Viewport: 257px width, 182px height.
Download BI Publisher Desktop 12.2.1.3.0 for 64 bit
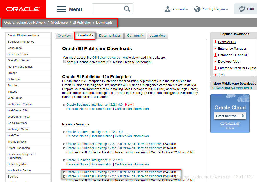[114, 148]
